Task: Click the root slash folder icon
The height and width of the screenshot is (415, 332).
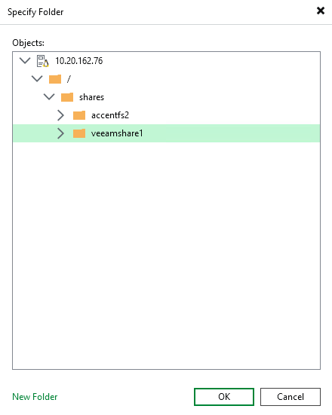Action: (55, 79)
